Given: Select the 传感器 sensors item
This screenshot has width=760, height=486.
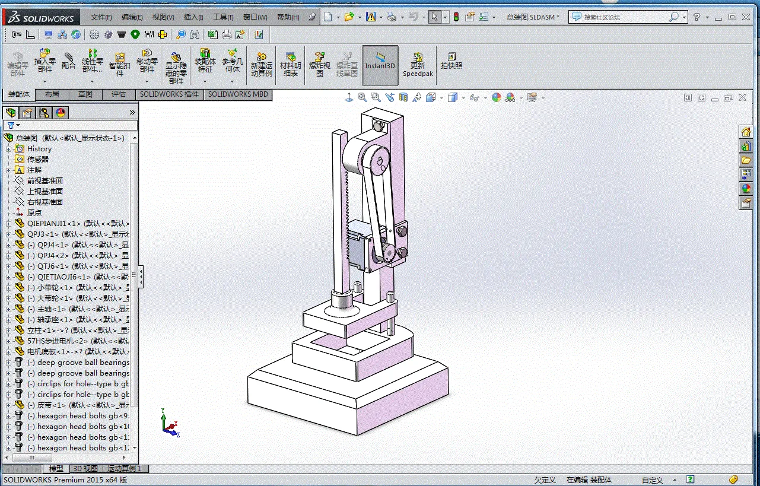Looking at the screenshot, I should [38, 160].
